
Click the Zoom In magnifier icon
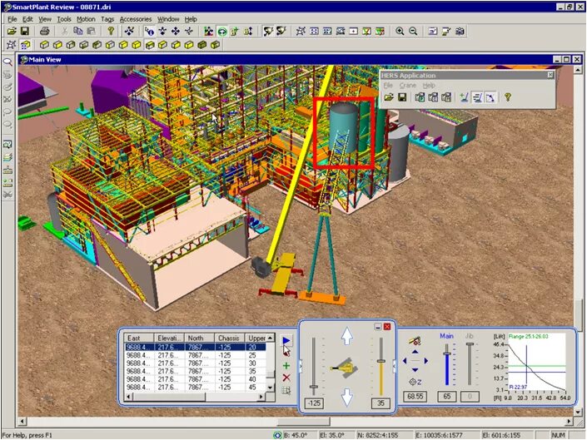[400, 32]
